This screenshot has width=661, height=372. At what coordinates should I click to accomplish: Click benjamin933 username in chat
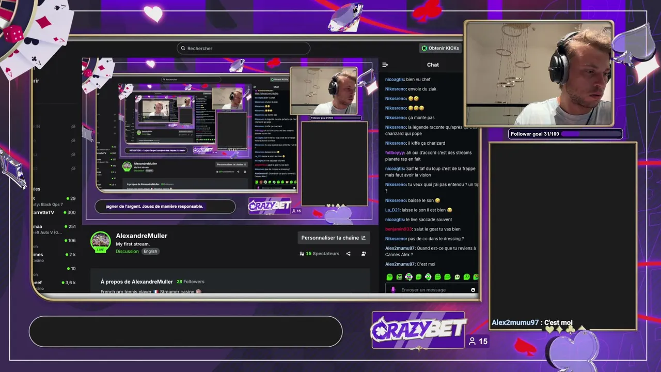398,229
